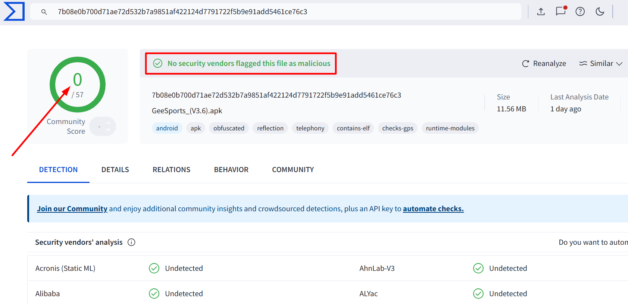Image resolution: width=628 pixels, height=304 pixels.
Task: Click the contains-elf tag
Action: point(353,128)
